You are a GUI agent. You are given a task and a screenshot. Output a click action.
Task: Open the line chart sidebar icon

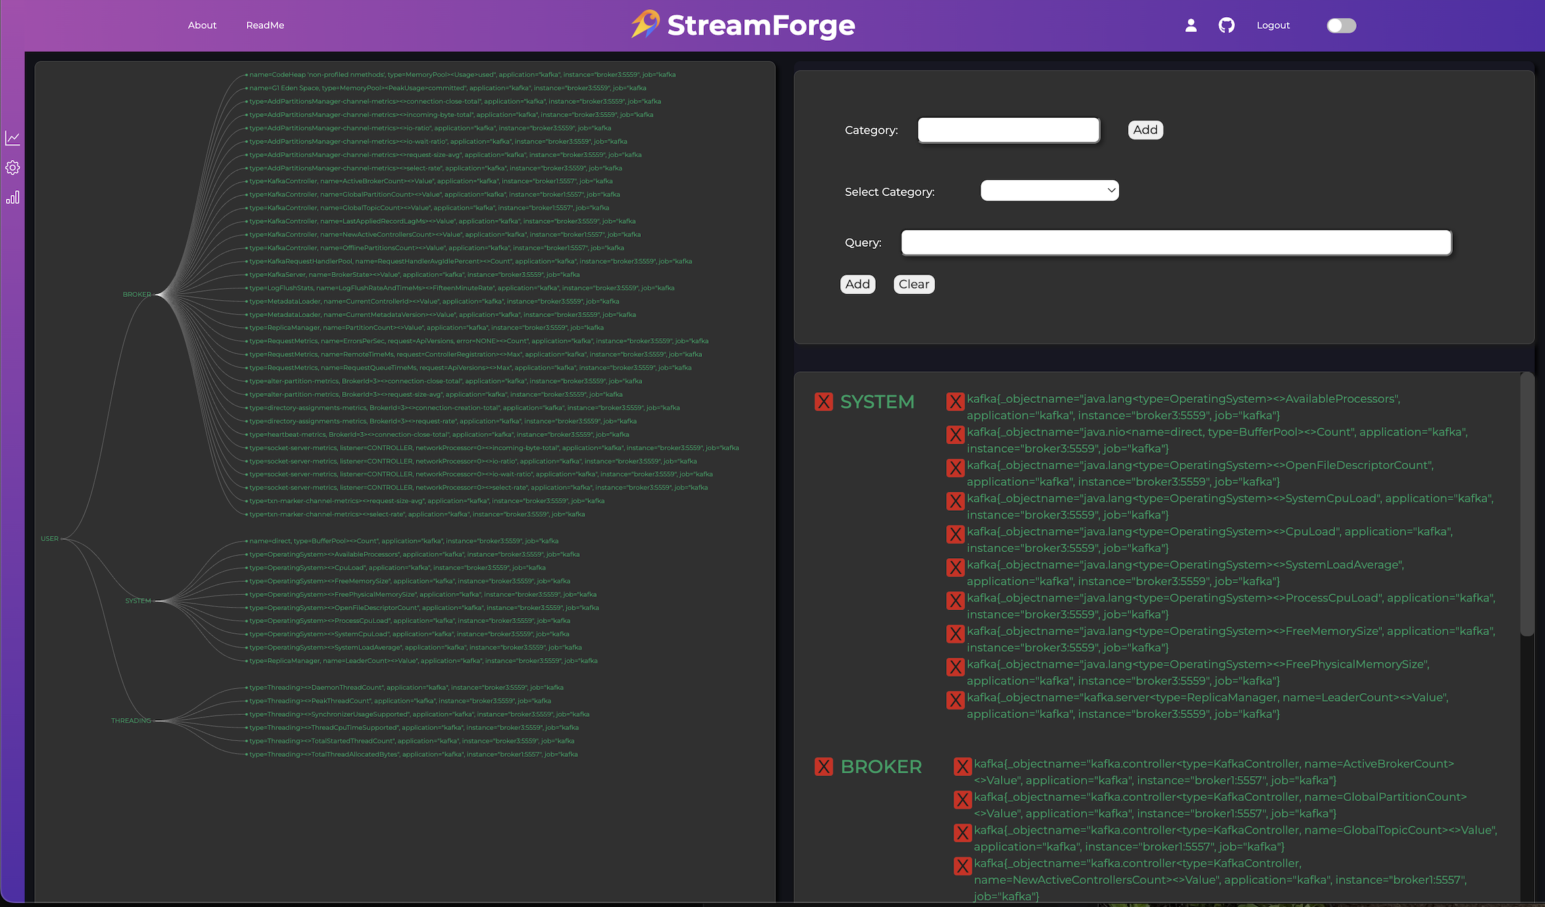[x=13, y=138]
